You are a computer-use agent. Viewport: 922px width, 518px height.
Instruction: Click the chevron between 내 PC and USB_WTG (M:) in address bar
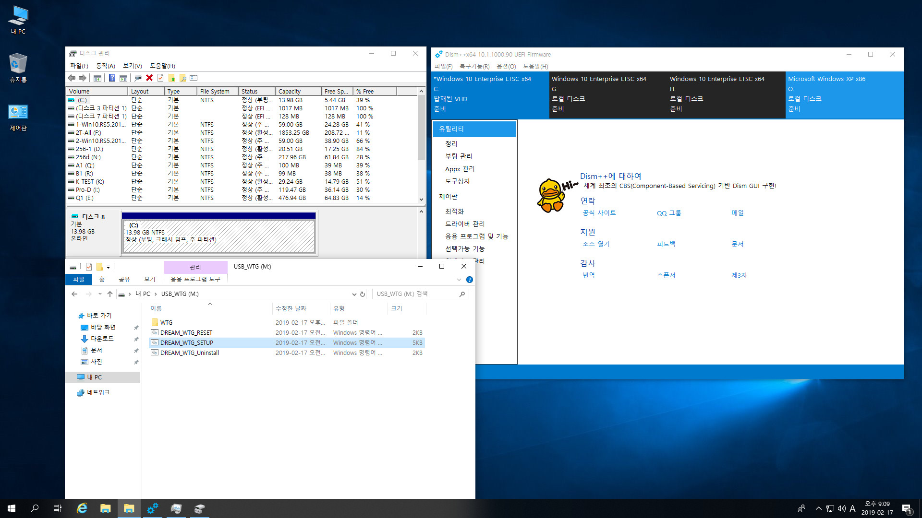[156, 294]
